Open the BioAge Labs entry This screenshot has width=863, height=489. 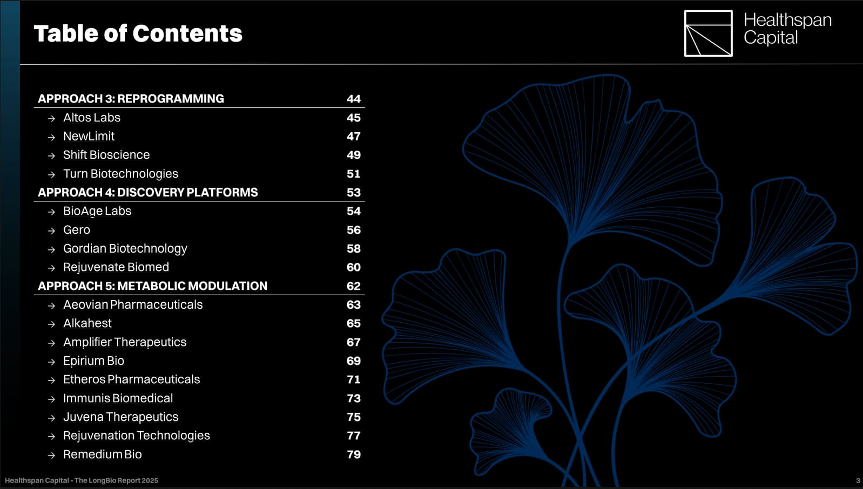pos(97,211)
